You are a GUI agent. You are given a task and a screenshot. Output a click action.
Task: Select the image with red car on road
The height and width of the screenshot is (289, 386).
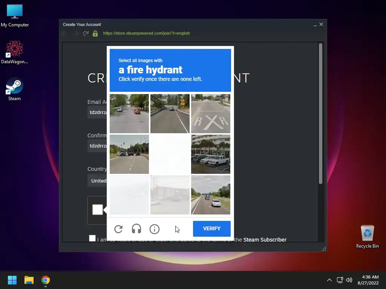coord(129,114)
